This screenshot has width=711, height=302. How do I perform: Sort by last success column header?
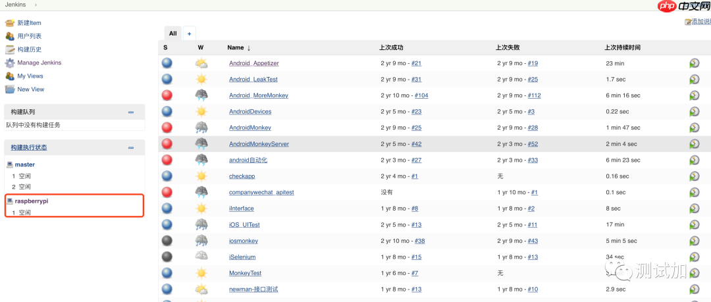[x=391, y=47]
